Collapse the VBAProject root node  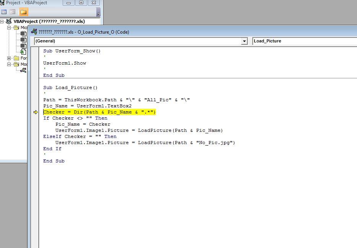click(2, 21)
